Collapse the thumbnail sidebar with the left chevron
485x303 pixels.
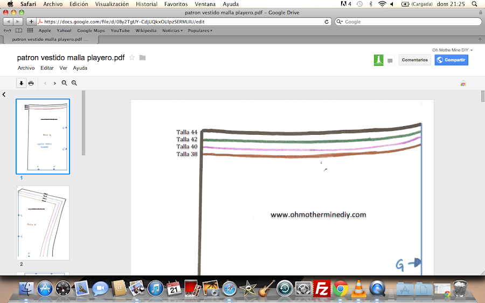pos(4,95)
